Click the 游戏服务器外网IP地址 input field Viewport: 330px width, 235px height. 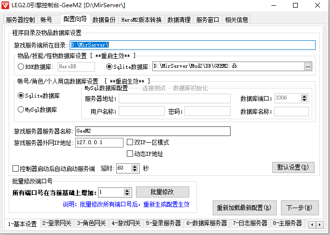(x=99, y=143)
